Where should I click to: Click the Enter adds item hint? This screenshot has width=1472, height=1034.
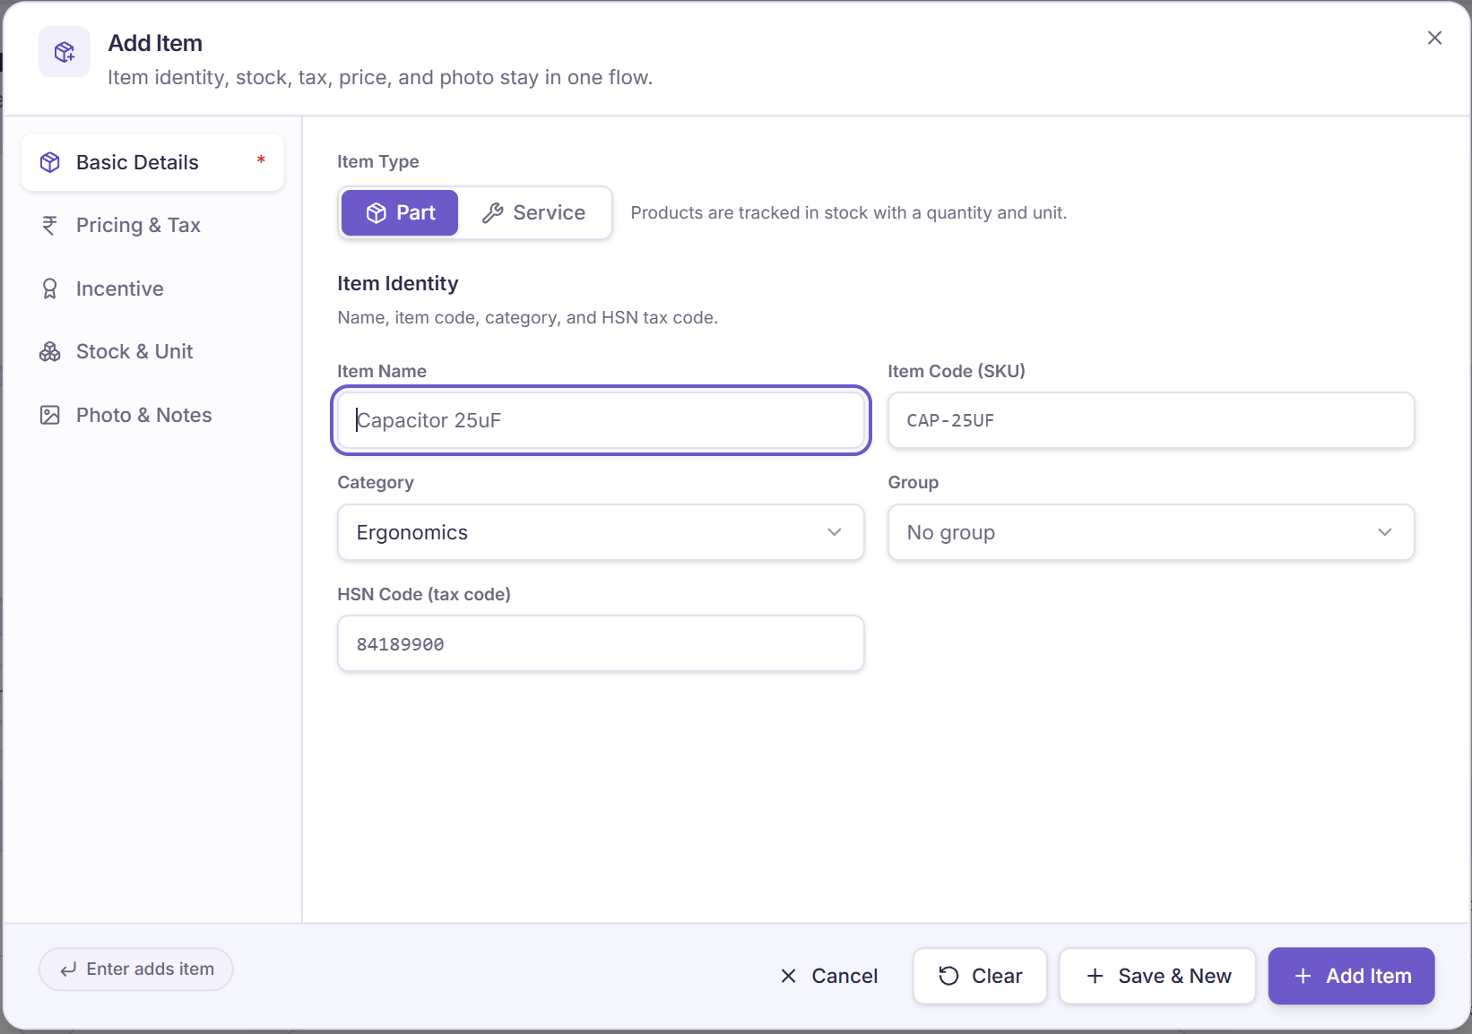coord(136,969)
